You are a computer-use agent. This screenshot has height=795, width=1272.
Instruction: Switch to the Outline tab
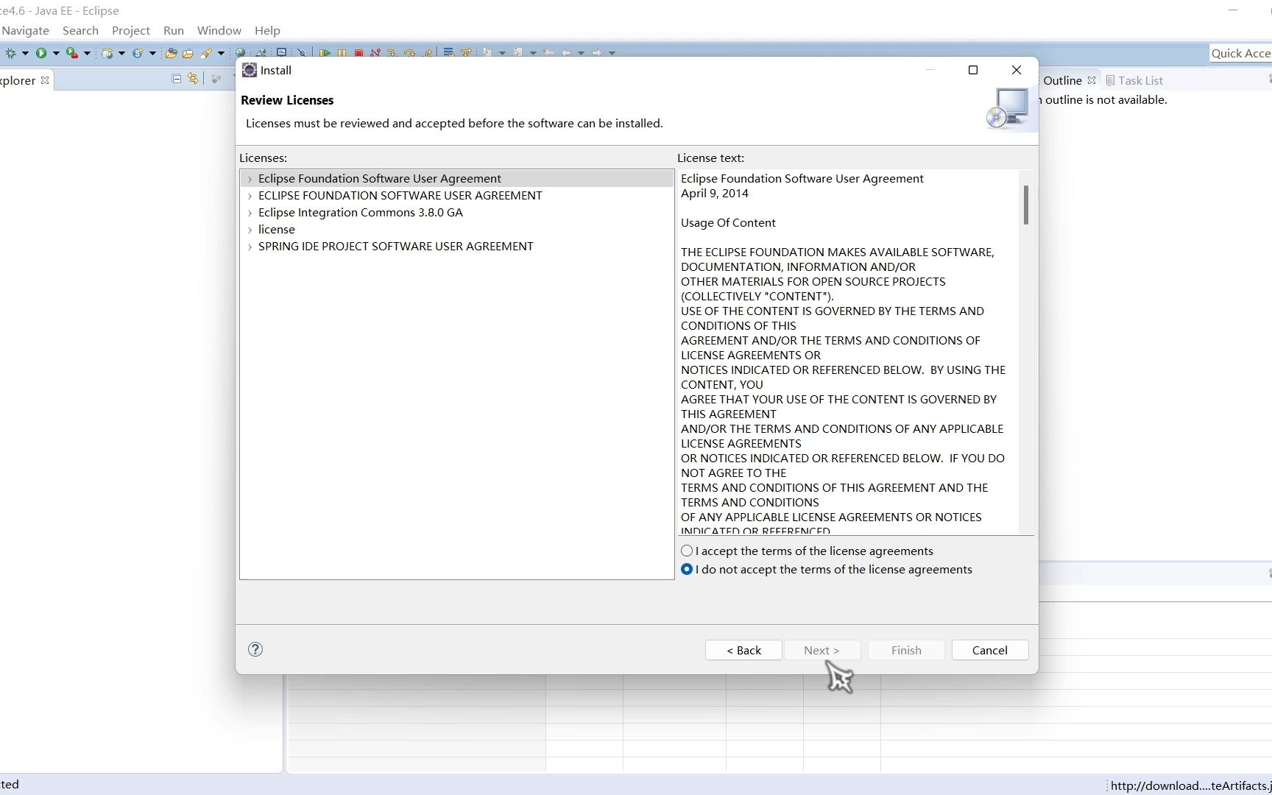[1062, 80]
